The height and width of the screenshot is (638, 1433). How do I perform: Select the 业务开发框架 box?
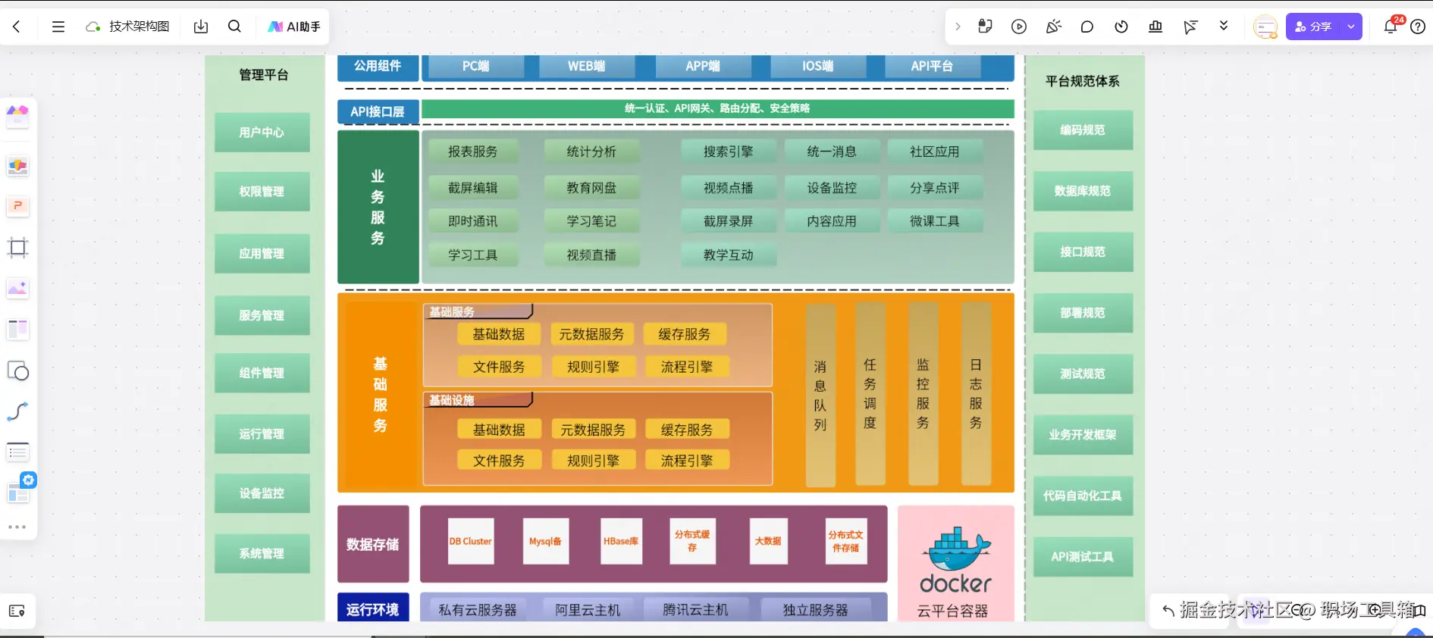1083,435
